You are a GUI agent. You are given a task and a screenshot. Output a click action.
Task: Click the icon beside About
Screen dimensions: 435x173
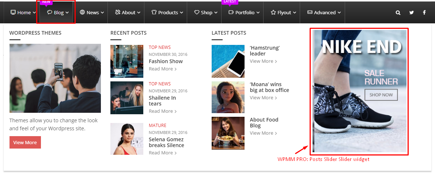pyautogui.click(x=118, y=12)
